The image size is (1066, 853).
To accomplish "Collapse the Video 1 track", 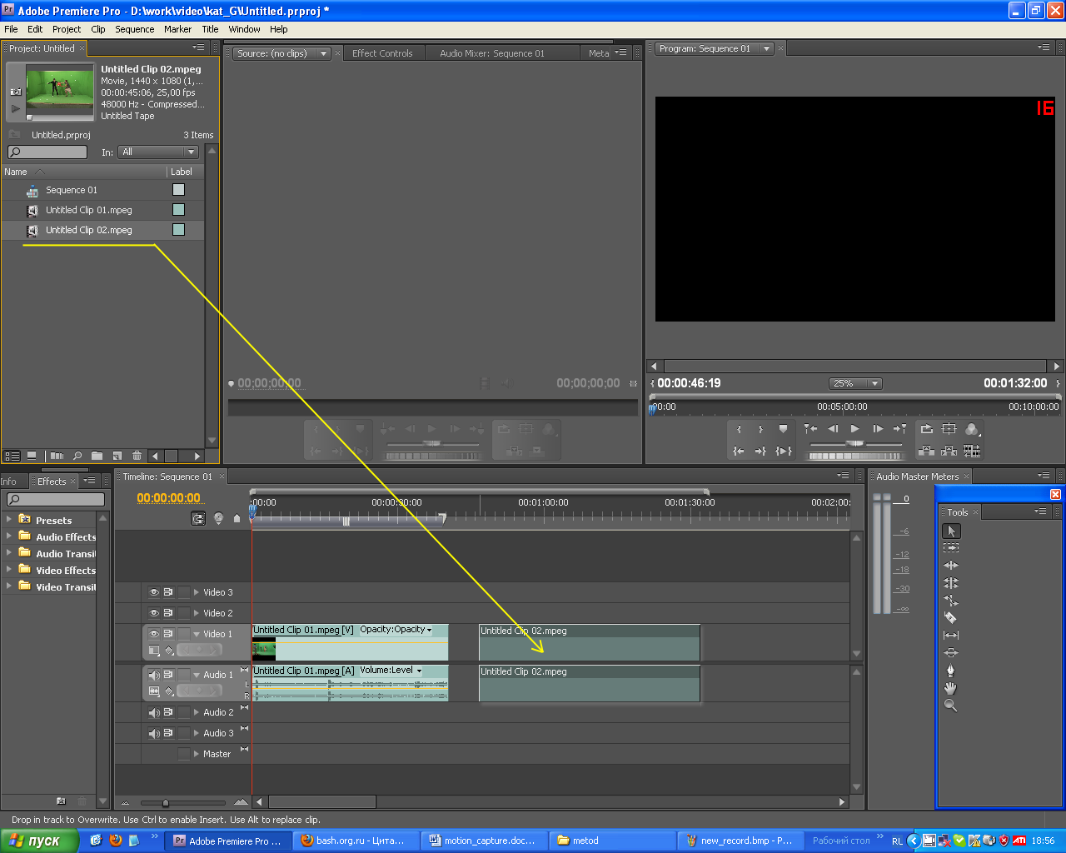I will click(x=197, y=634).
